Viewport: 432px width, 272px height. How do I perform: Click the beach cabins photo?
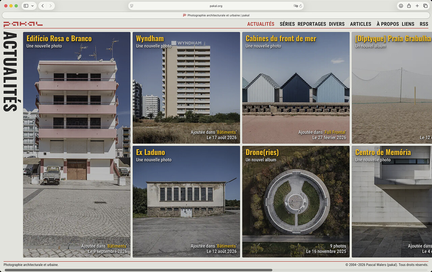tap(296, 88)
